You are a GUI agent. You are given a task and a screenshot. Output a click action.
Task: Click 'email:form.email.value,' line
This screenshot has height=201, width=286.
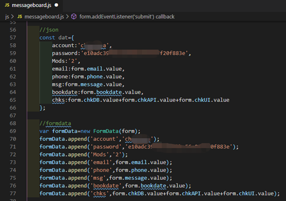point(88,69)
